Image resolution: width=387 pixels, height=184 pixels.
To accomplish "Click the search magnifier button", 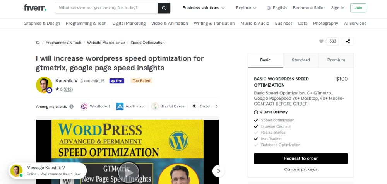I will click(x=164, y=8).
